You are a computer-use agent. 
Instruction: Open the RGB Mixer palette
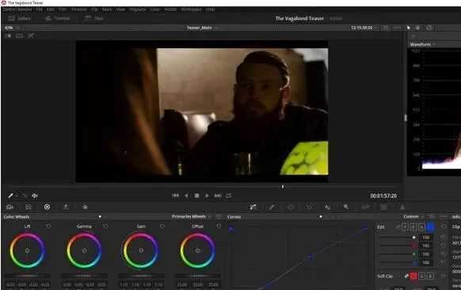pyautogui.click(x=66, y=207)
